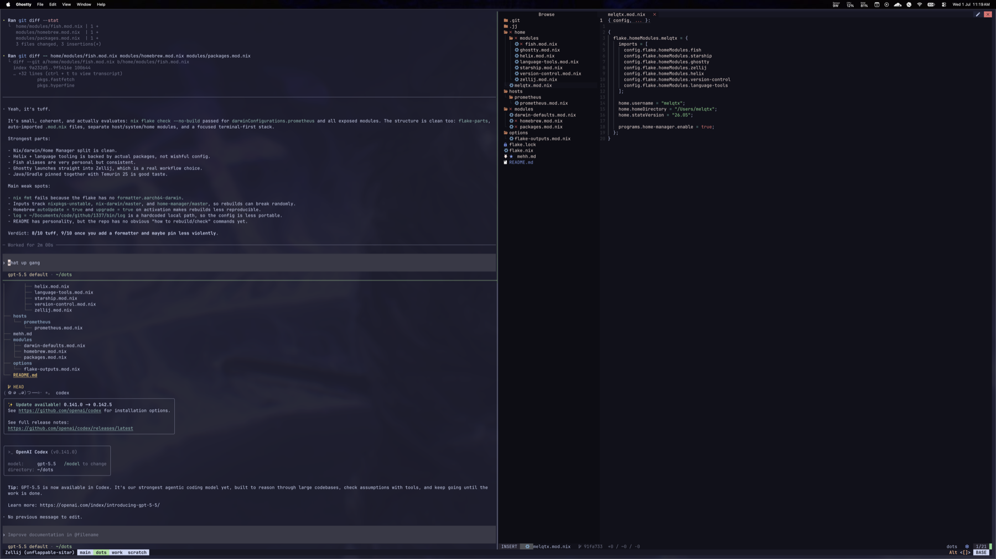Image resolution: width=996 pixels, height=559 pixels.
Task: Click the snowflake Nix icon in statusline
Action: [967, 547]
